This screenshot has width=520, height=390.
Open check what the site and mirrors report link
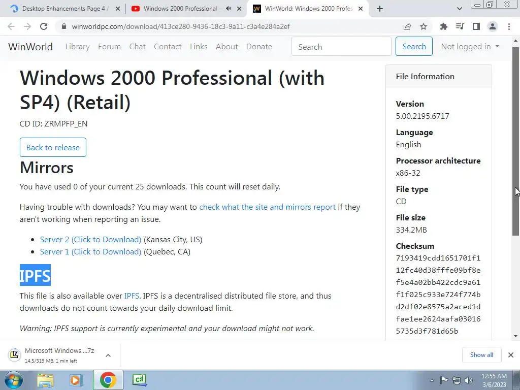click(267, 207)
